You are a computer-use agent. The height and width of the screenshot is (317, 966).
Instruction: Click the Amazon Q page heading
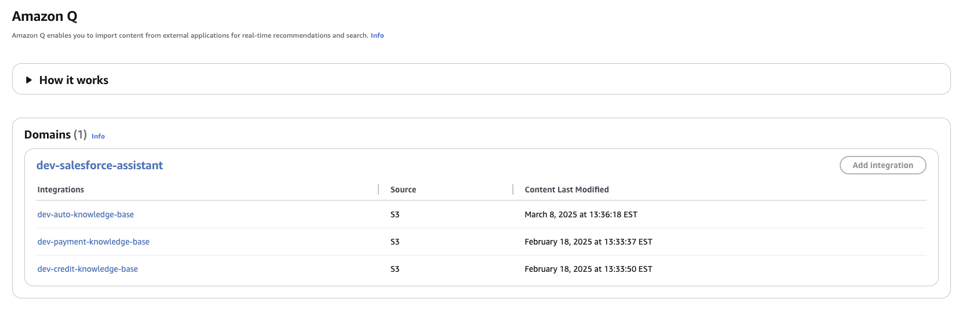pos(45,16)
